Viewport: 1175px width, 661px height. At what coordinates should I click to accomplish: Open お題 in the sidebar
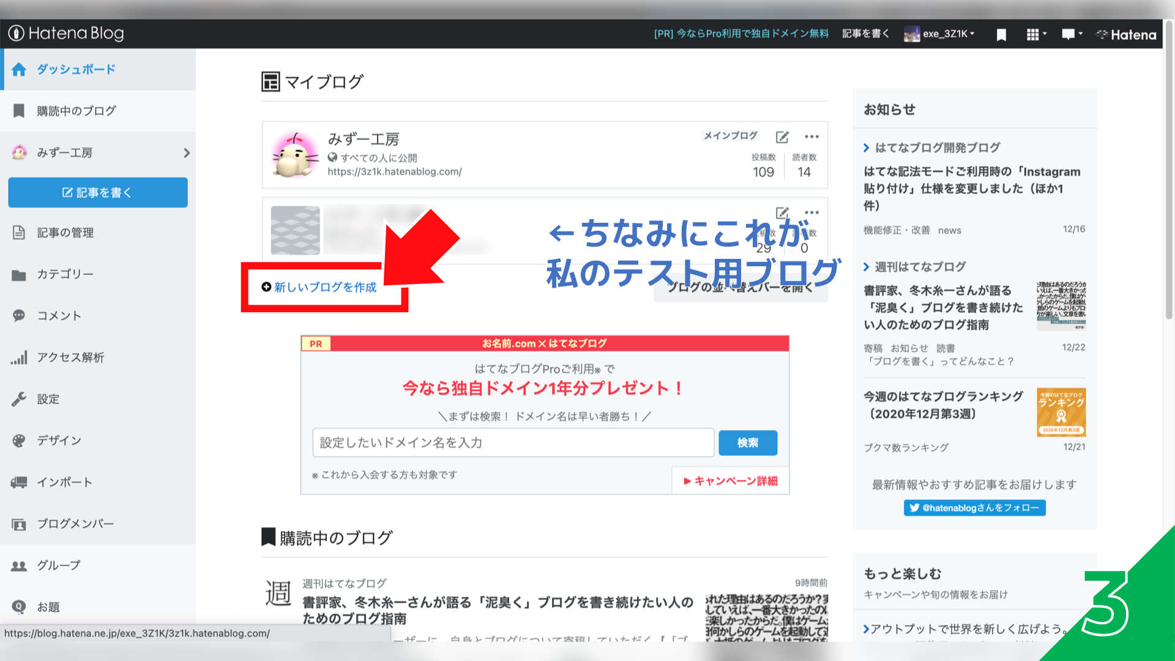[x=98, y=607]
